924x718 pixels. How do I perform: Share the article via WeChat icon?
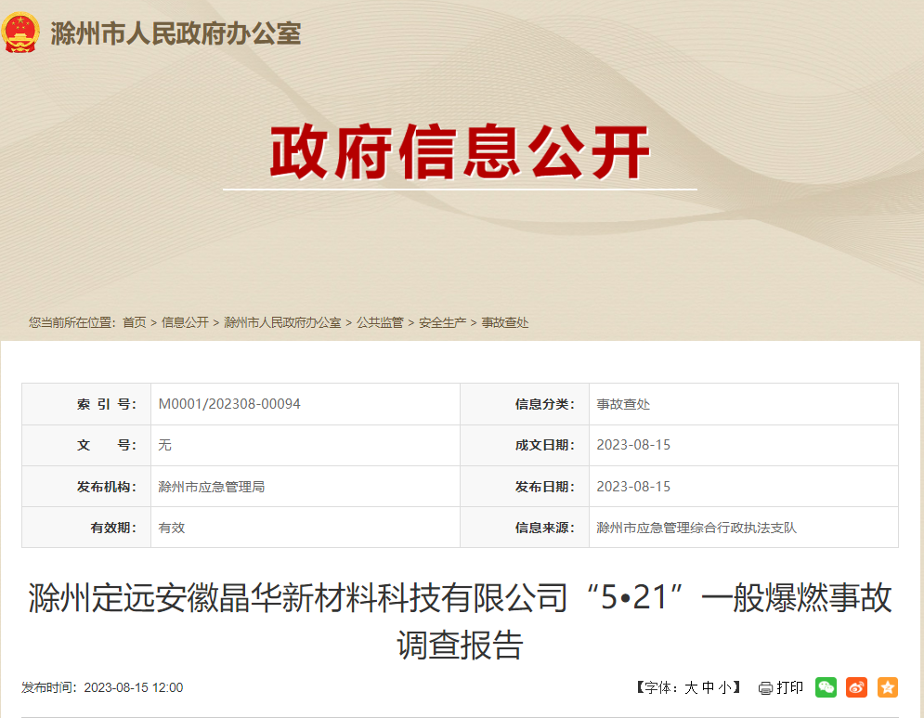pyautogui.click(x=826, y=687)
